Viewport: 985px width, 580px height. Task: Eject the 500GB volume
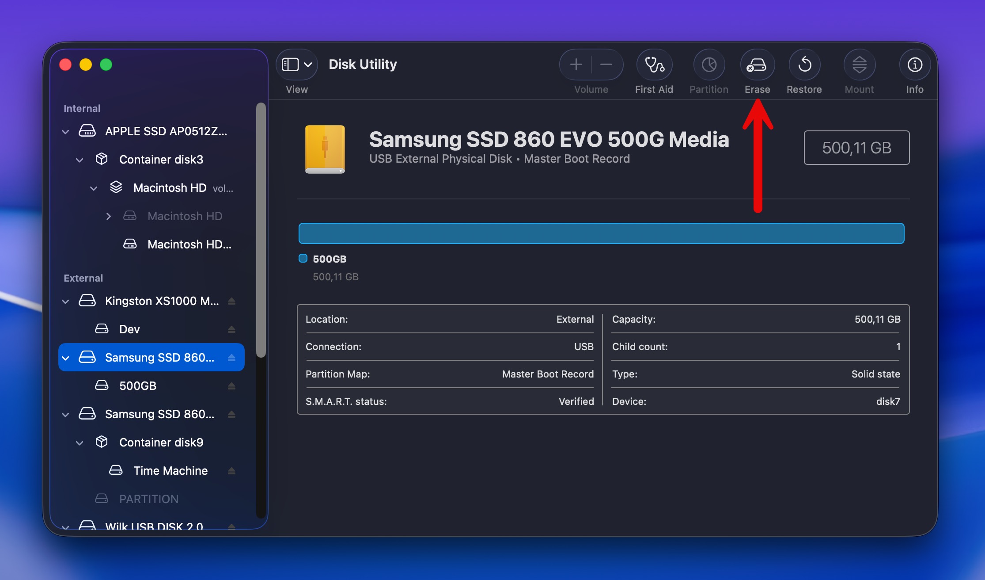(x=232, y=385)
